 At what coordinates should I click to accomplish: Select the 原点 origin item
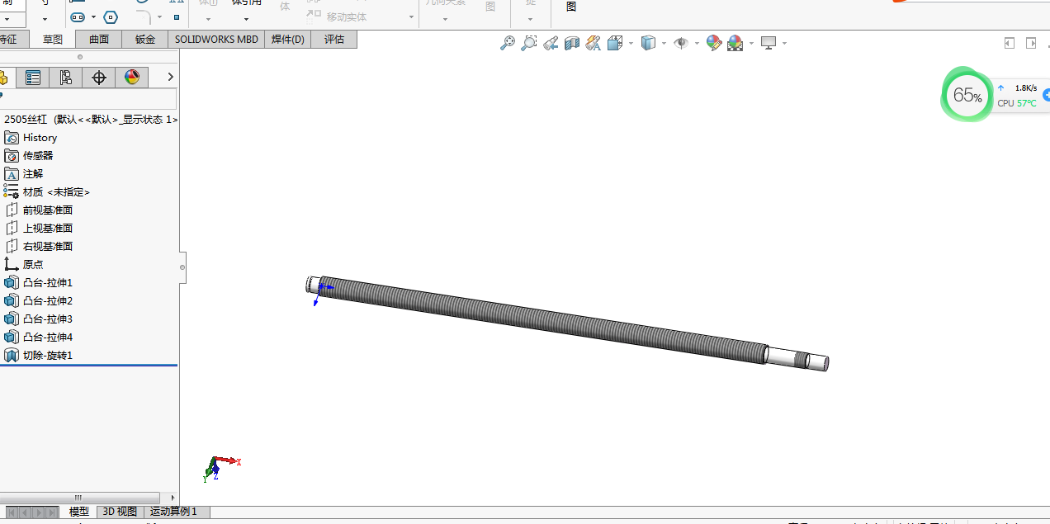[33, 265]
